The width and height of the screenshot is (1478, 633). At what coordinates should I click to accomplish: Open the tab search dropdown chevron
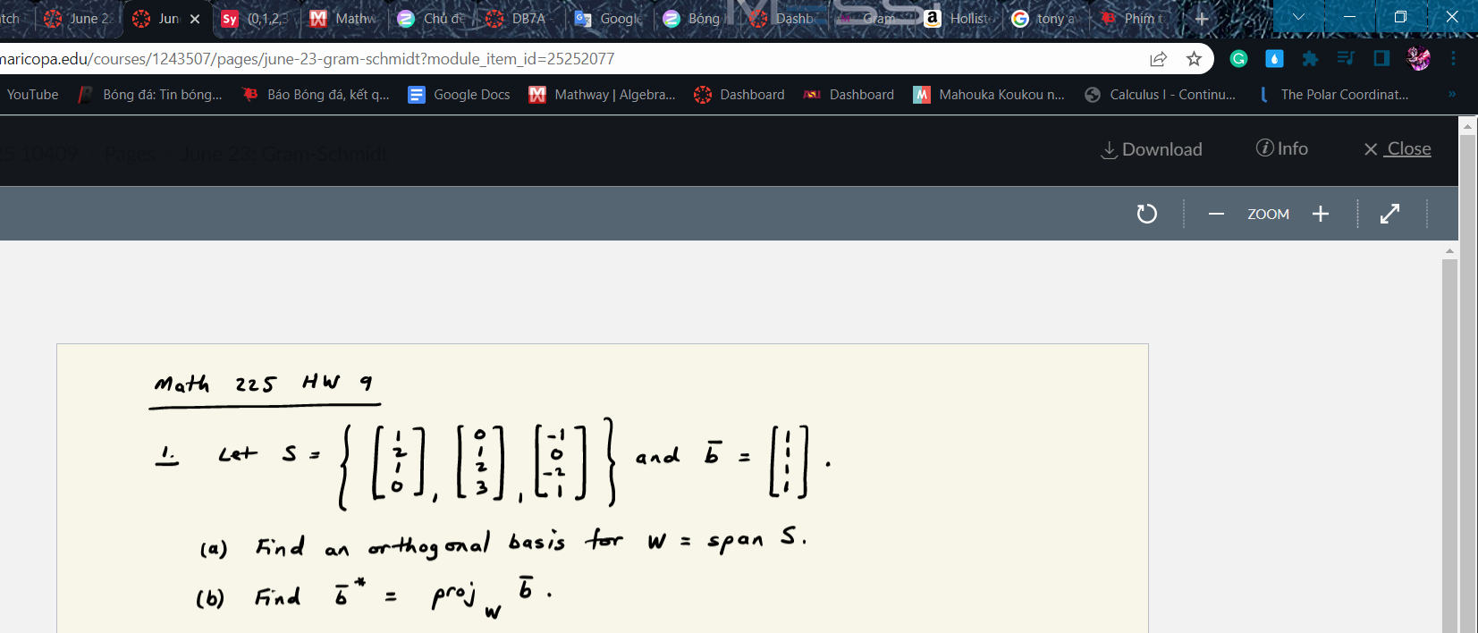[x=1298, y=17]
